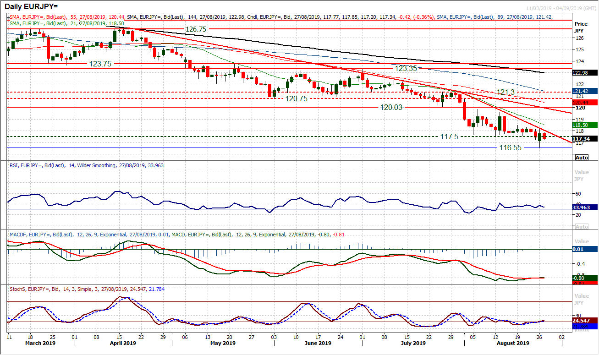Click the 124 tick on price axis
Image resolution: width=599 pixels, height=355 pixels.
(x=579, y=61)
